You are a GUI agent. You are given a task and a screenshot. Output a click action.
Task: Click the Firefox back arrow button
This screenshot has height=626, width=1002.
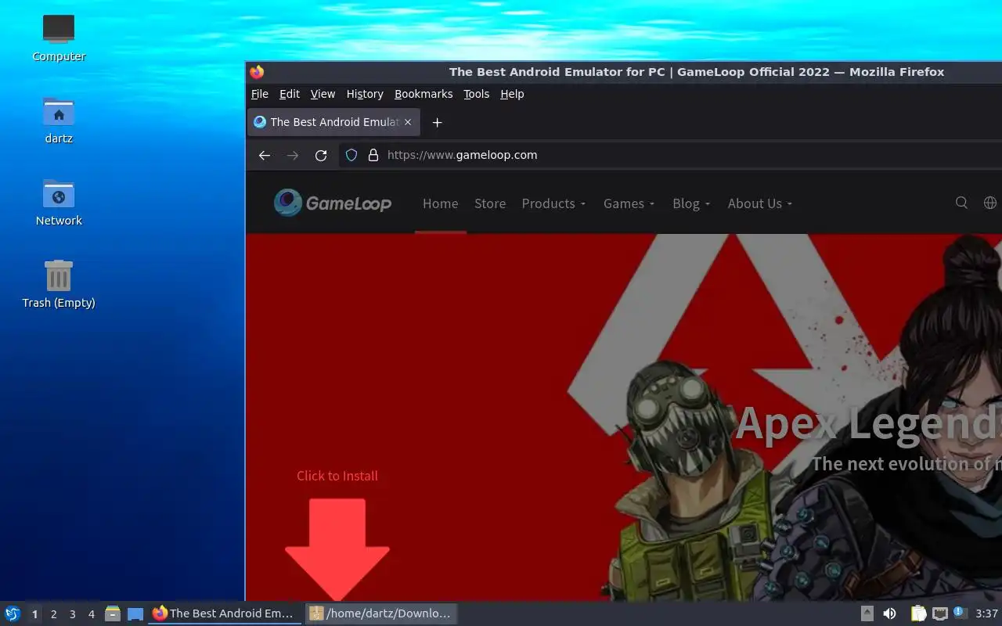(265, 155)
